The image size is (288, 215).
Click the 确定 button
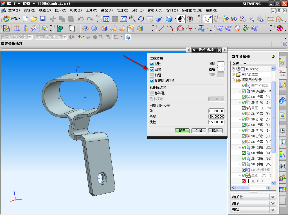click(x=182, y=131)
